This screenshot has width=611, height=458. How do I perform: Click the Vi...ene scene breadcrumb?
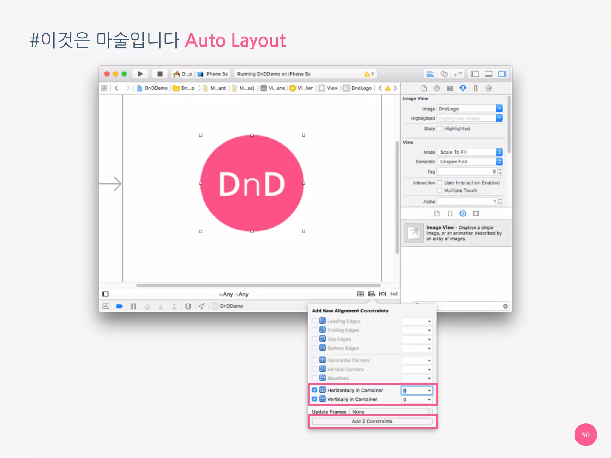[273, 88]
